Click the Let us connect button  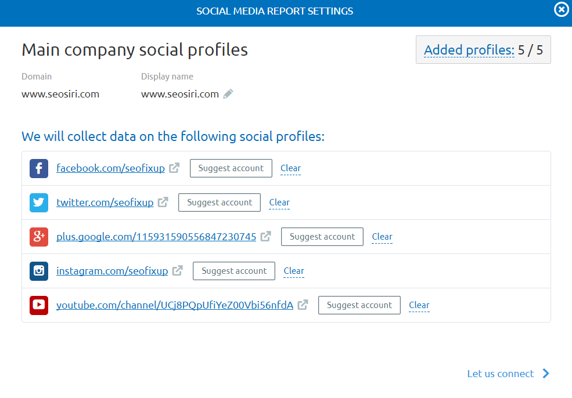[501, 374]
